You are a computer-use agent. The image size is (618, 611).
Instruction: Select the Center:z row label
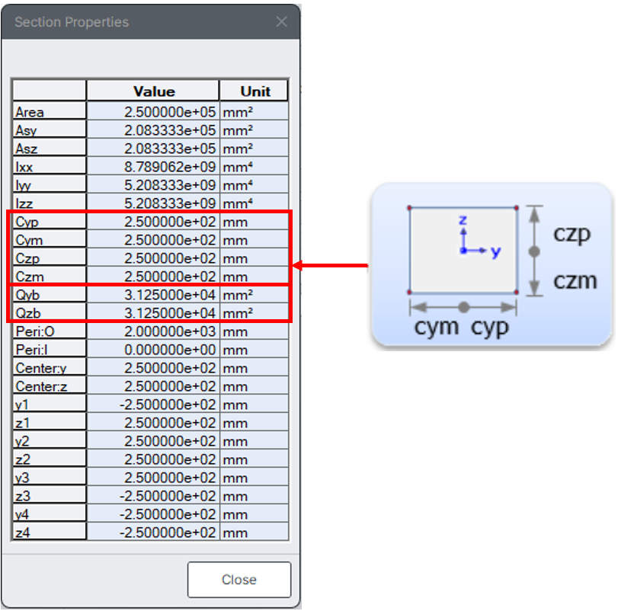click(x=50, y=386)
